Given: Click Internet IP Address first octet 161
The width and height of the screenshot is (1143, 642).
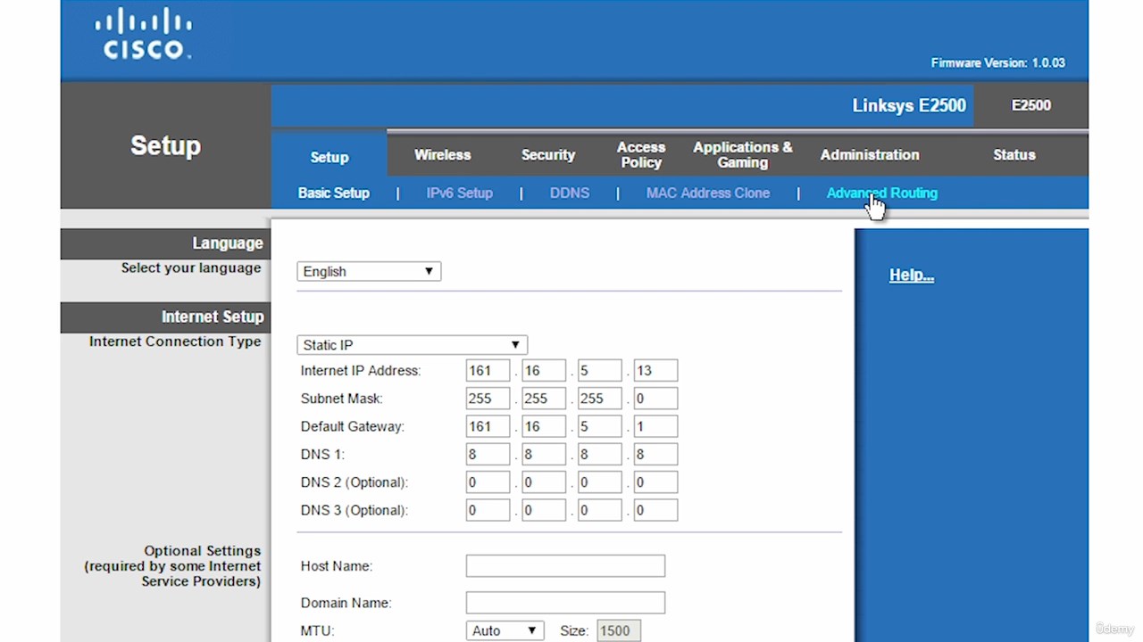Looking at the screenshot, I should click(488, 371).
